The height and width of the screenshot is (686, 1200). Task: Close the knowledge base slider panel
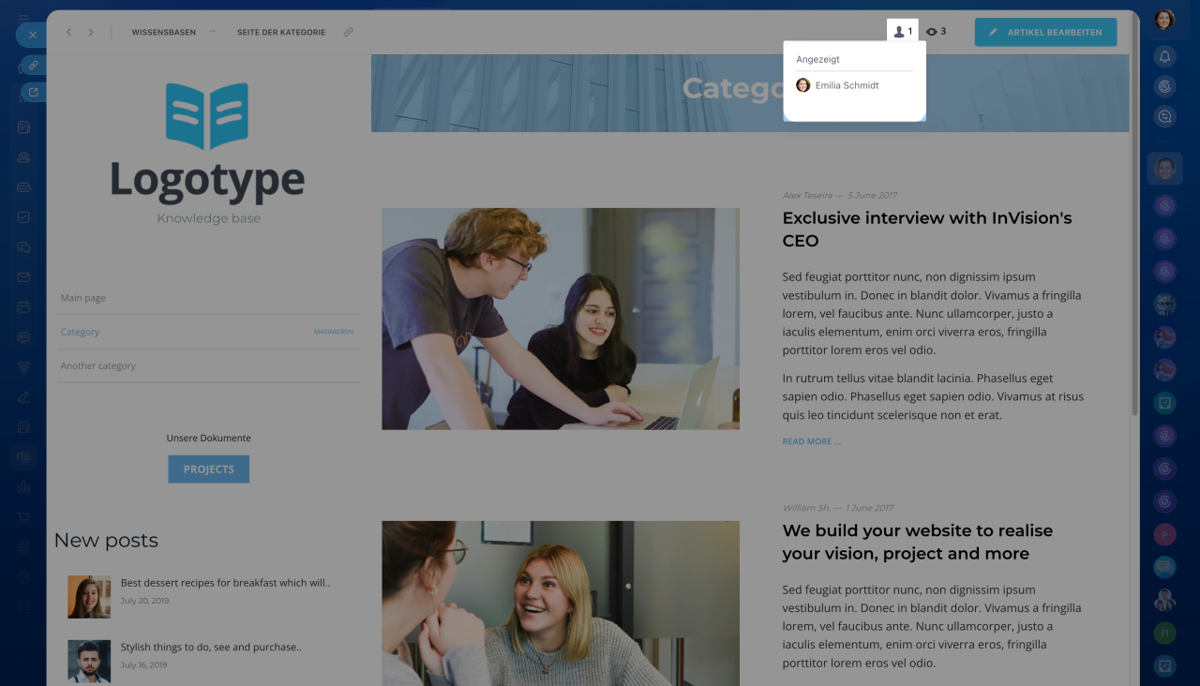point(32,35)
